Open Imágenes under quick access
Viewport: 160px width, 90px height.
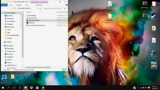click(10, 24)
